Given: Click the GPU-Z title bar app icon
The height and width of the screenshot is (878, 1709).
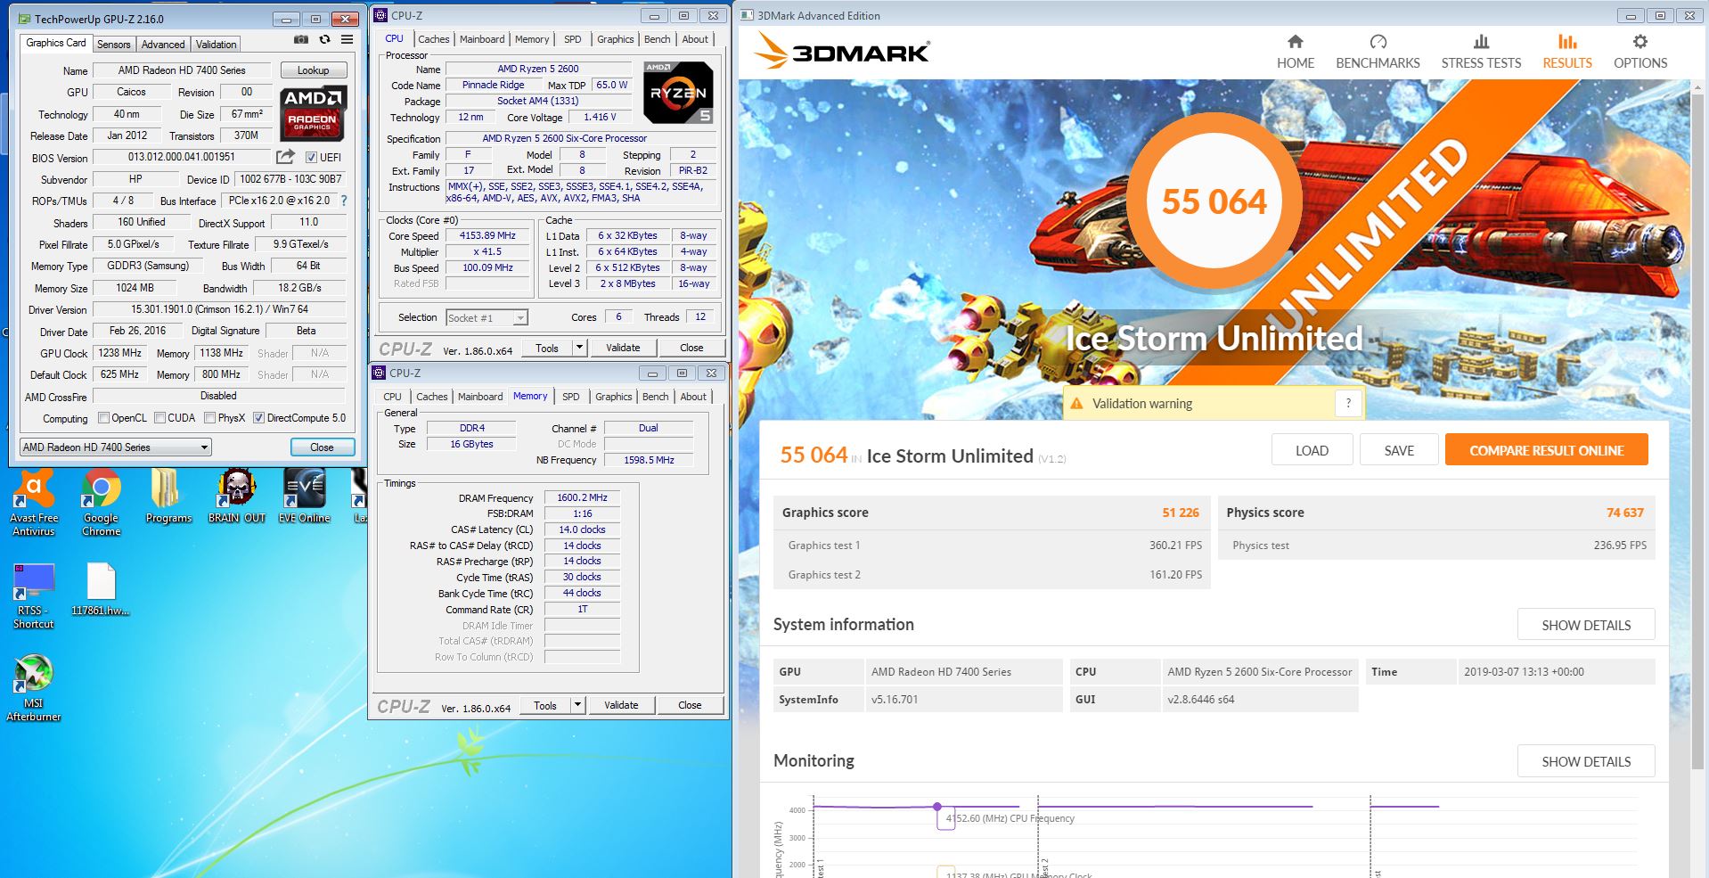Looking at the screenshot, I should (x=24, y=19).
